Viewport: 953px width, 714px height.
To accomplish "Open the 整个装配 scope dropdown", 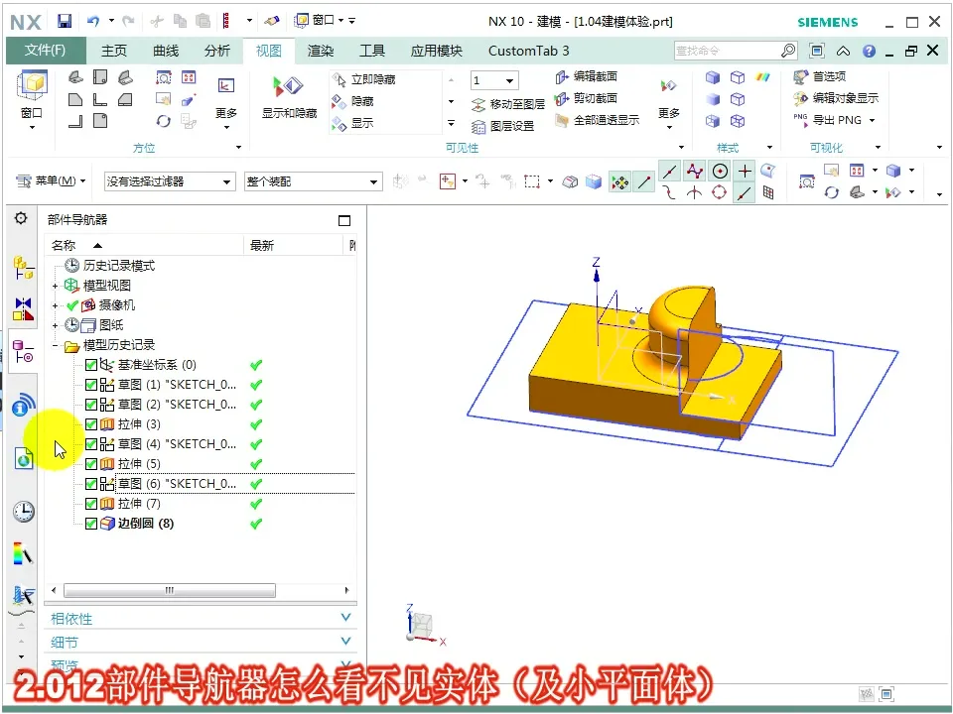I will pyautogui.click(x=312, y=181).
